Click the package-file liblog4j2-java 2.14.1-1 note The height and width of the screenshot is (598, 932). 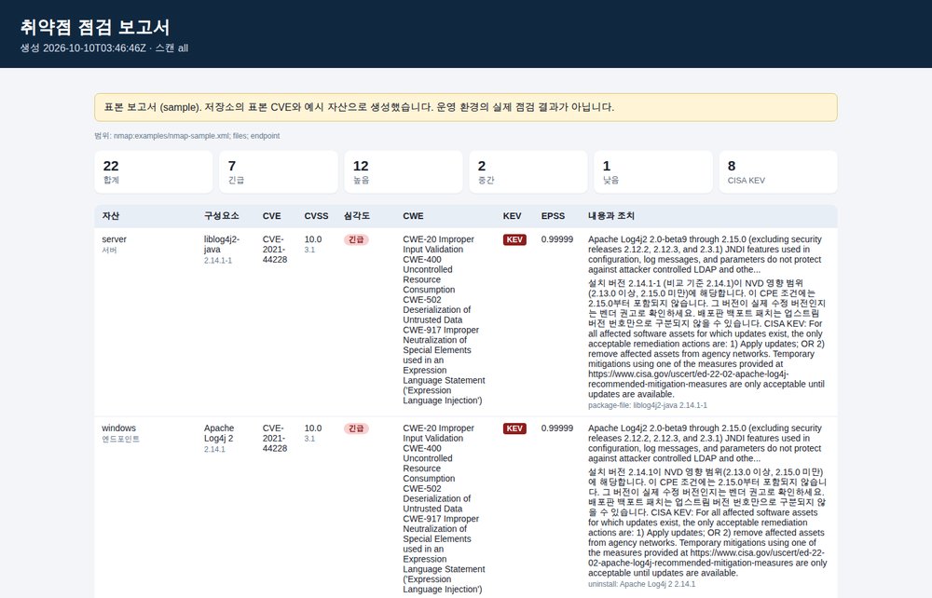pos(648,405)
